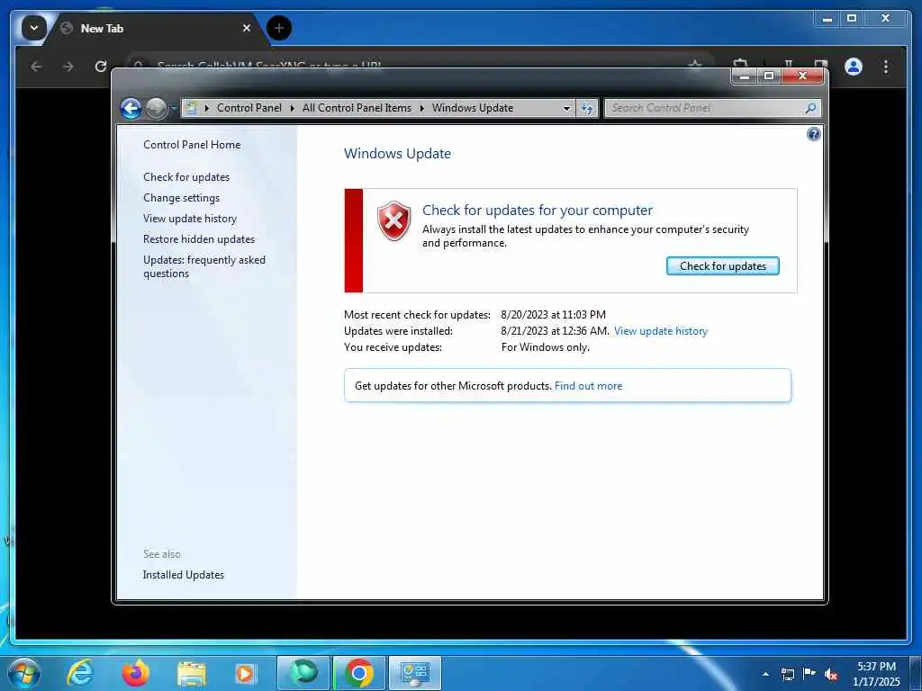Click 'For Windows only.' text
Screen dimensions: 922x691
(x=545, y=347)
